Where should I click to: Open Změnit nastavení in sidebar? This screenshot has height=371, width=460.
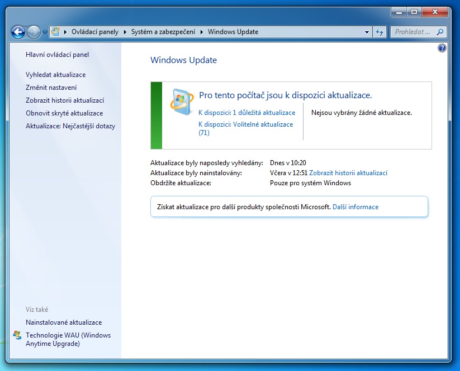point(51,88)
